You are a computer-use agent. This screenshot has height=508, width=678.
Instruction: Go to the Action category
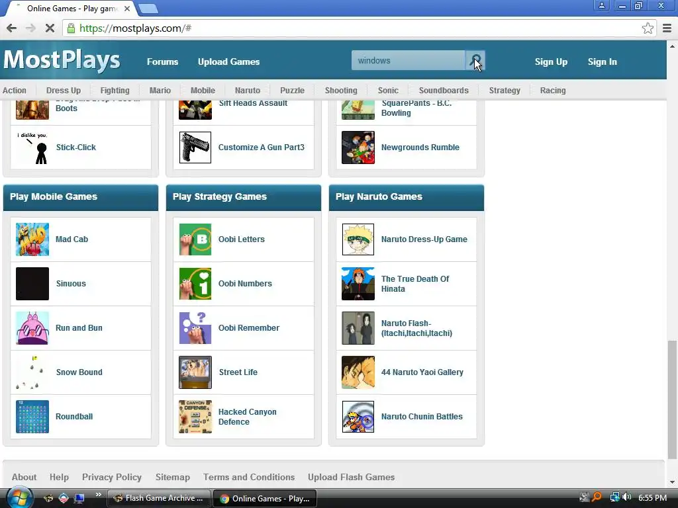(x=15, y=90)
